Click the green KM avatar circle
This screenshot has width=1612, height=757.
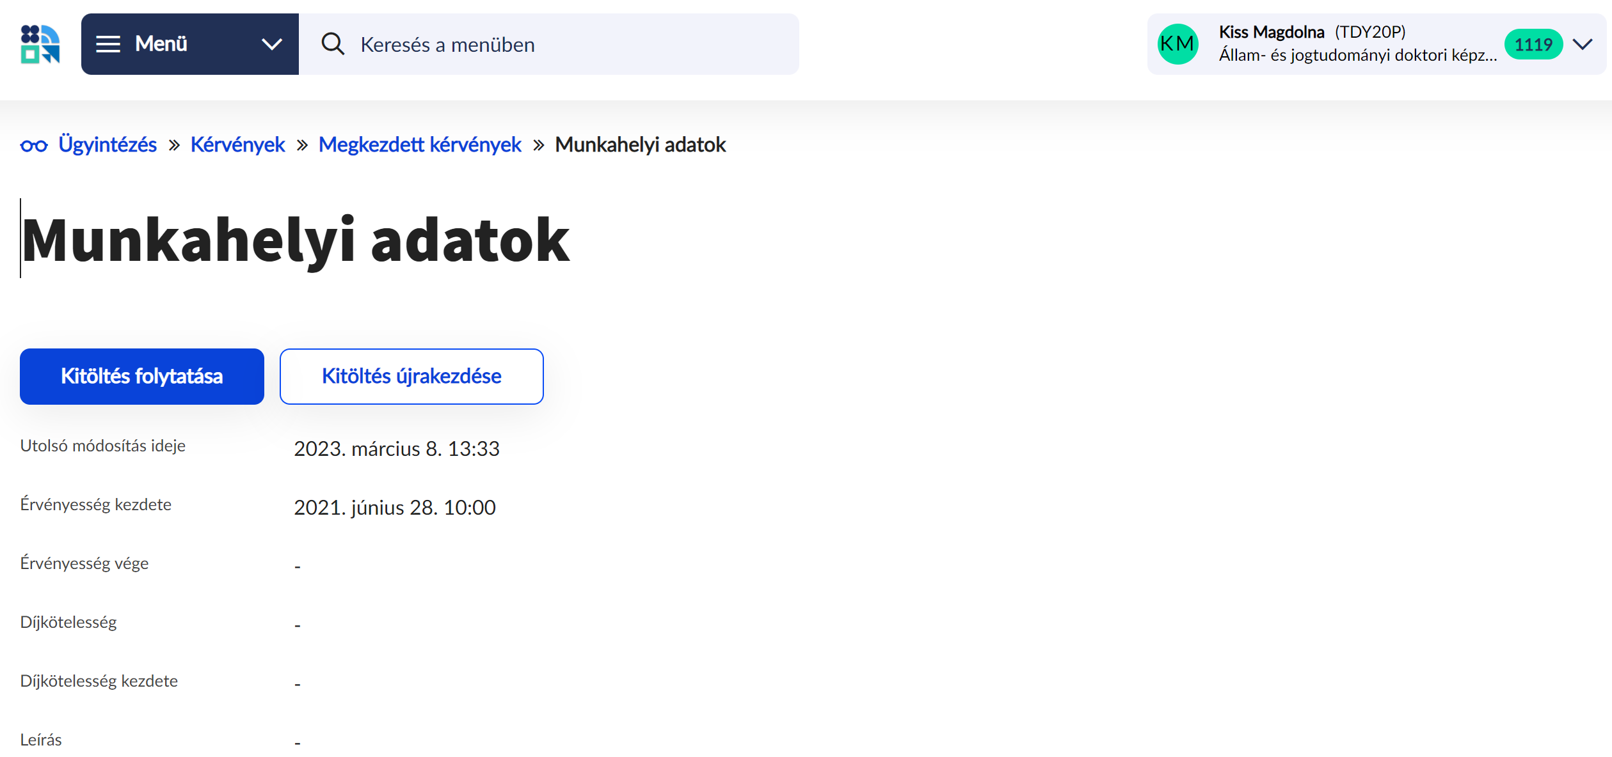point(1177,43)
